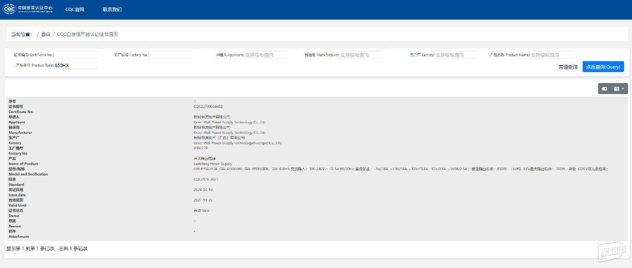Click the record count text at bottom
632x268 pixels.
[x=47, y=249]
